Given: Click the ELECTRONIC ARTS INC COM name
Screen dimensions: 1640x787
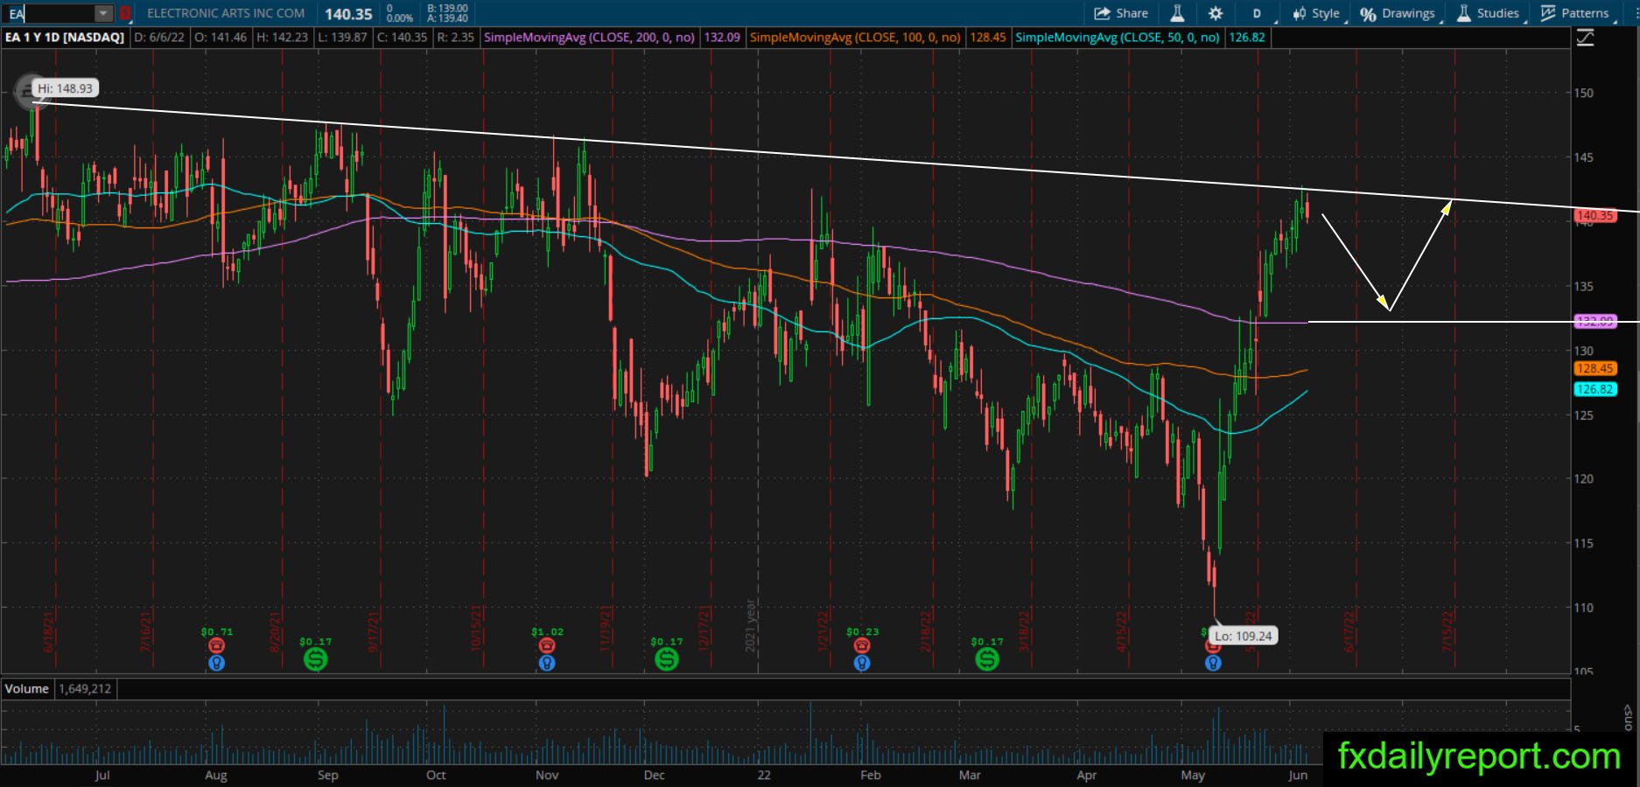Looking at the screenshot, I should coord(226,13).
